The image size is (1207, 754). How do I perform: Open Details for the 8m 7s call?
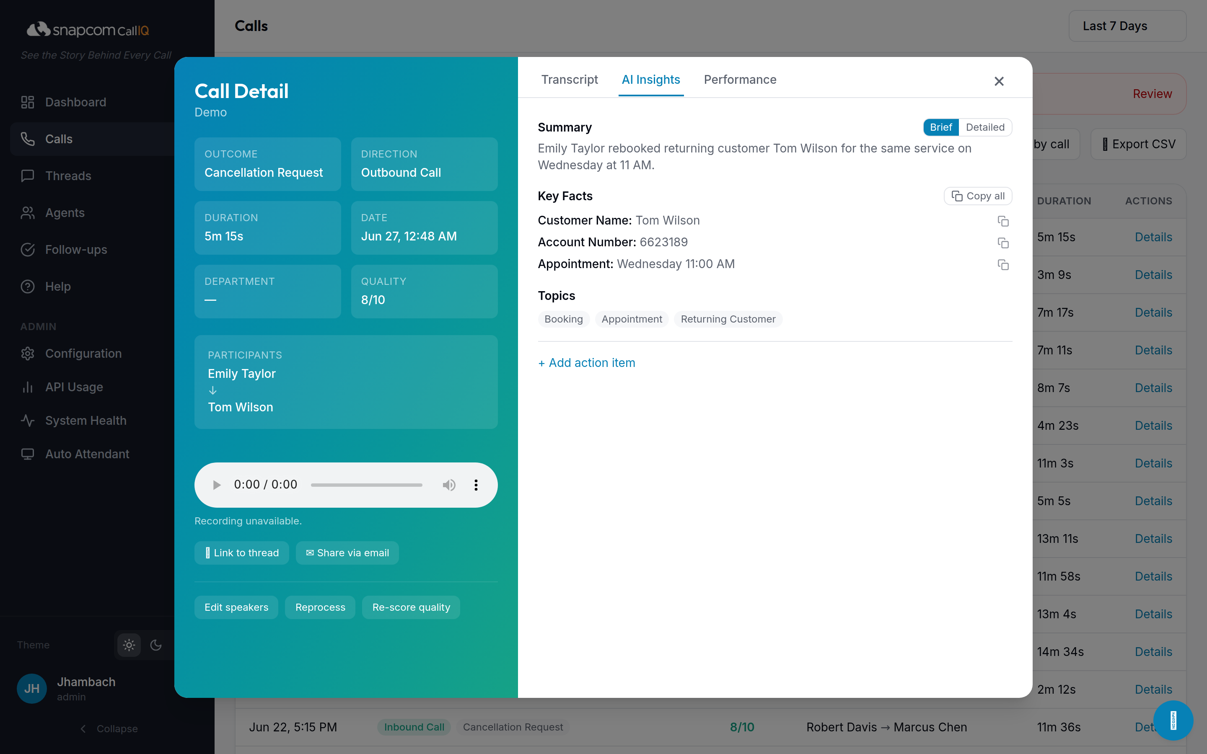click(1153, 387)
